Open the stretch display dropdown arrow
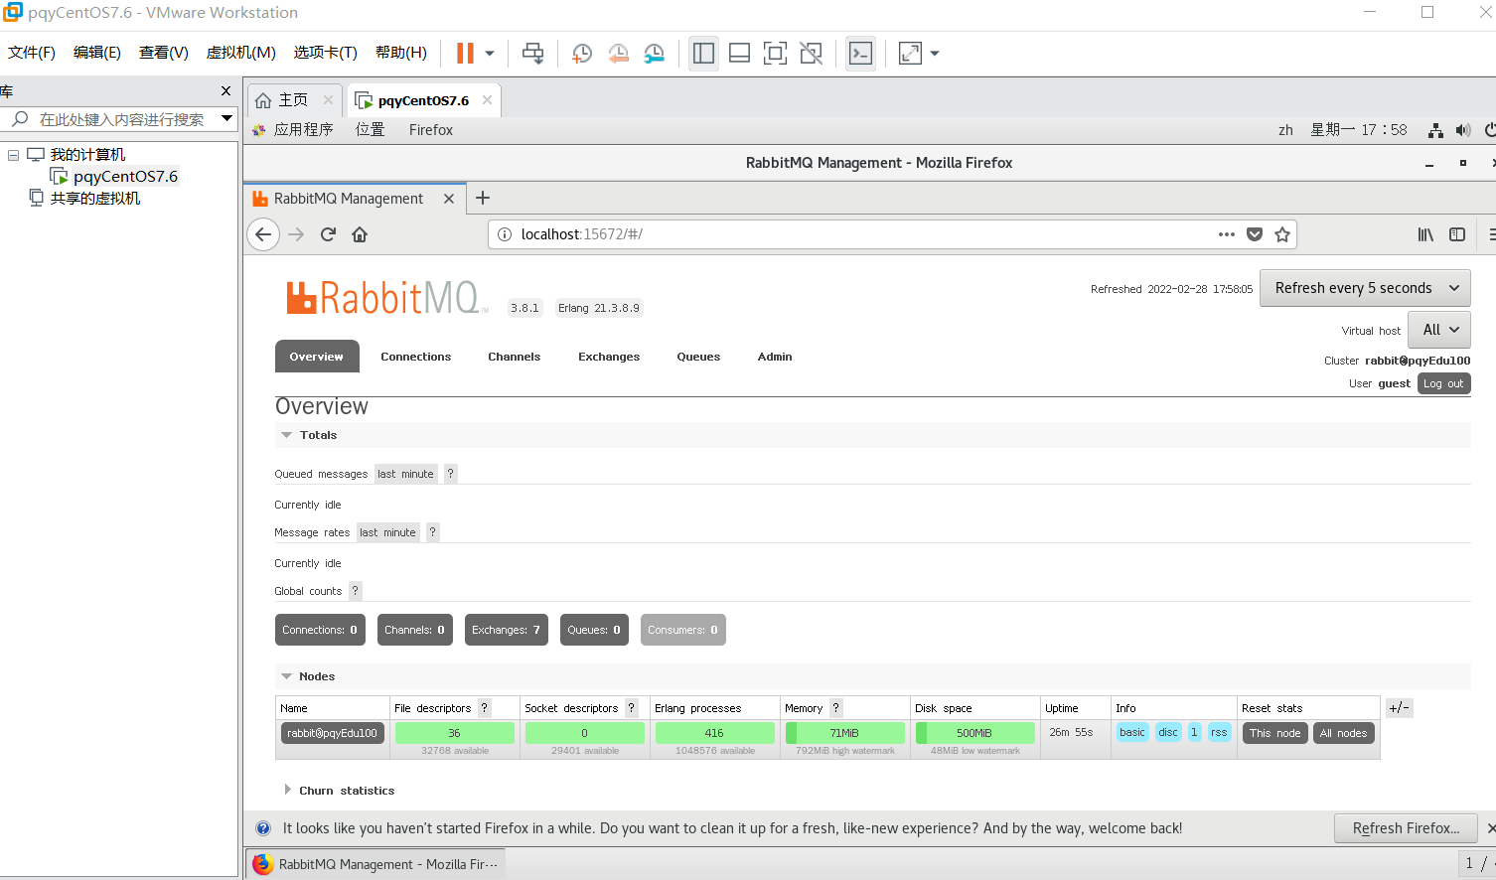 (935, 54)
